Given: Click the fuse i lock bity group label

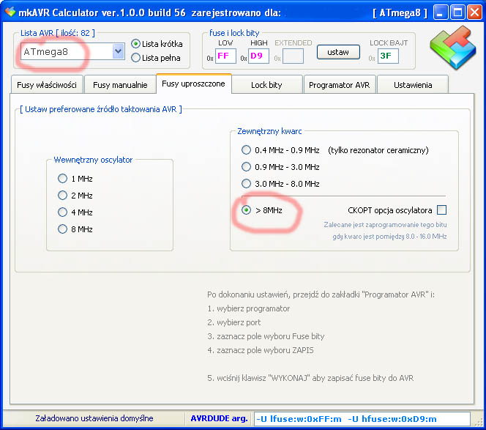Looking at the screenshot, I should click(x=234, y=33).
